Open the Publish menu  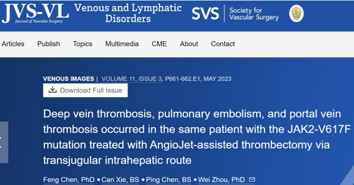49,44
